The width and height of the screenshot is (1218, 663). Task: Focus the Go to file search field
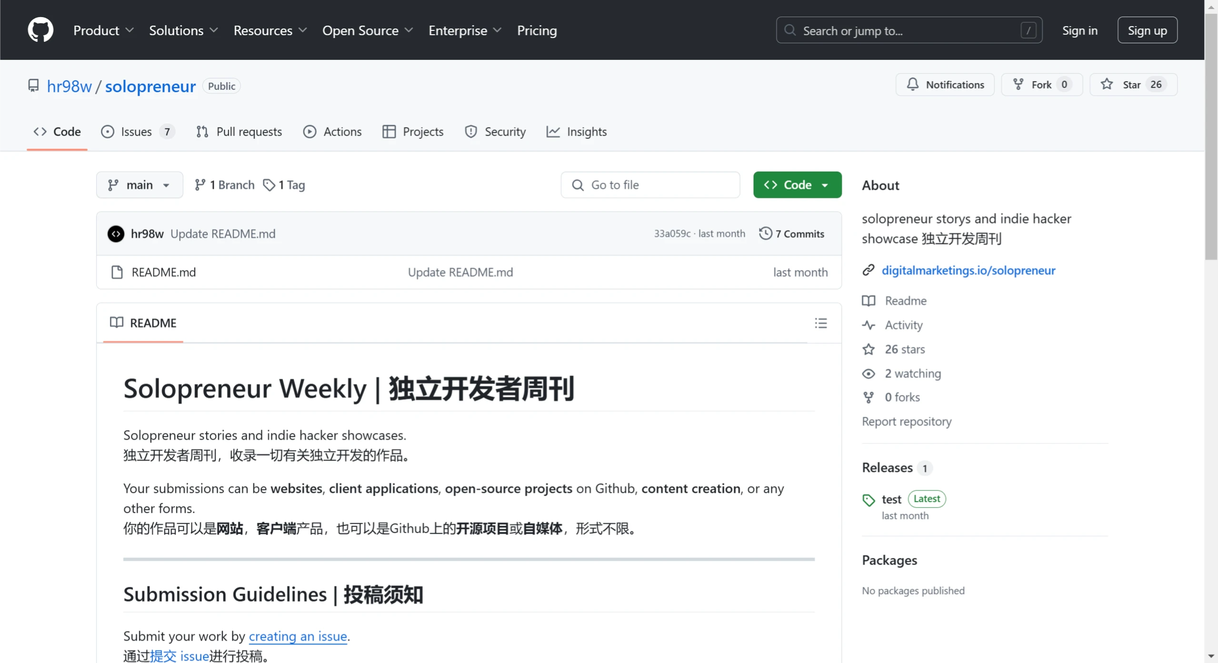point(650,185)
